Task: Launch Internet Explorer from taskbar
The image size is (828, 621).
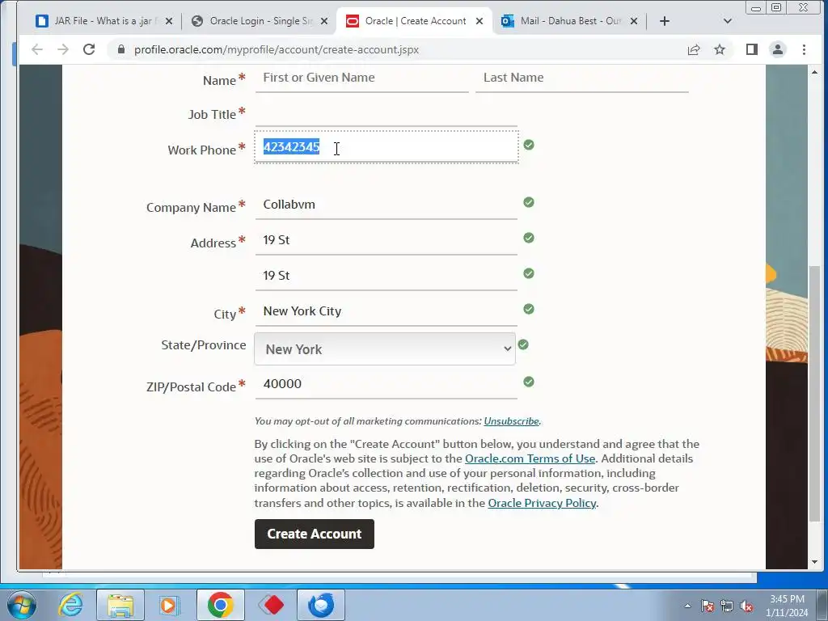Action: pyautogui.click(x=71, y=605)
